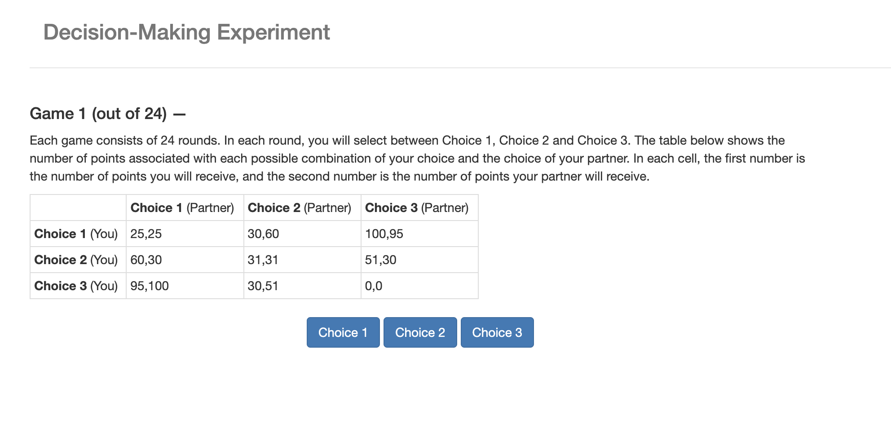The width and height of the screenshot is (891, 433).
Task: Click the Choice 3 (You) row header
Action: click(78, 286)
